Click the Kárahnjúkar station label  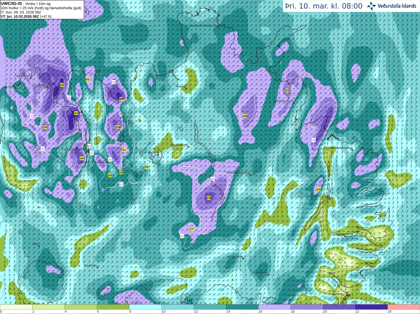(234, 256)
